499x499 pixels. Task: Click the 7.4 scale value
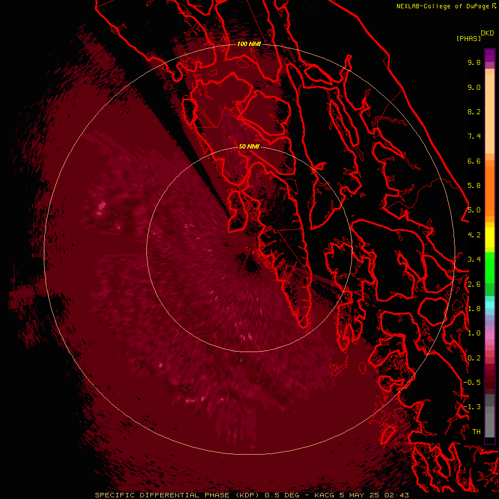pos(474,136)
